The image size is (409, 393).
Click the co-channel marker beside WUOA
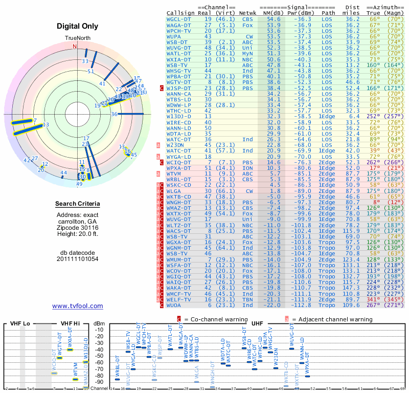162,305
